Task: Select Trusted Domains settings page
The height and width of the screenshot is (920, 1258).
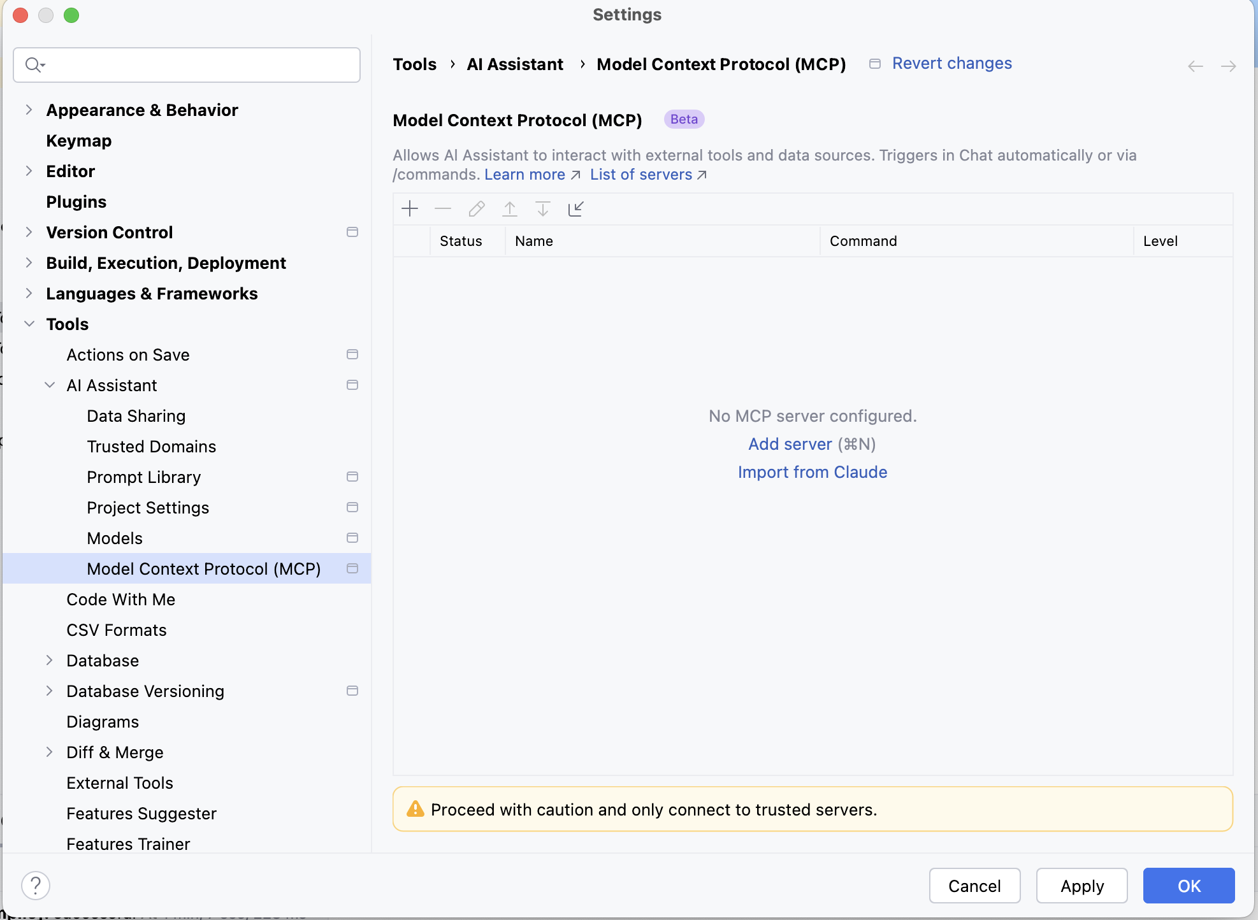Action: 151,446
